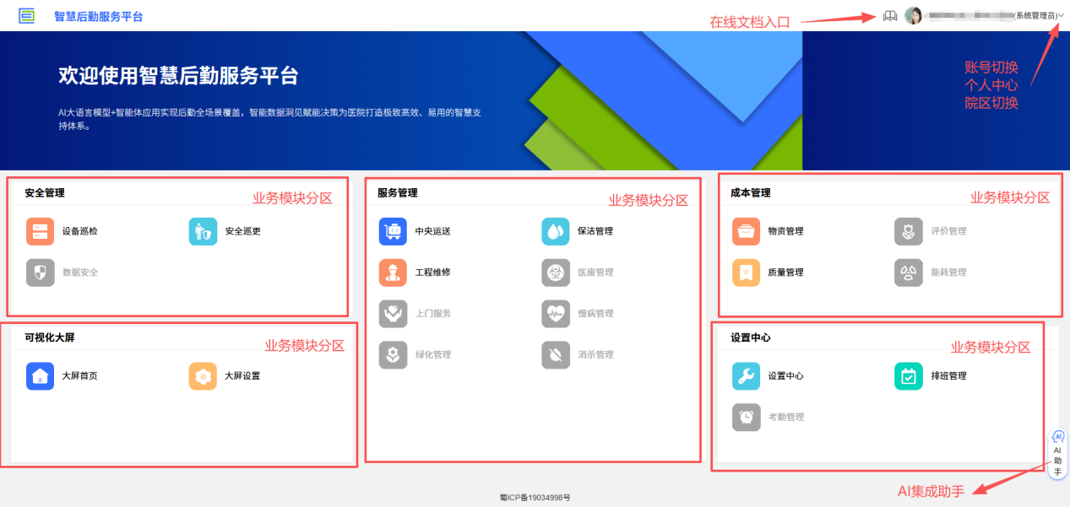The height and width of the screenshot is (507, 1070).
Task: Open 大屏首页 in 可视化大屏
Action: click(40, 375)
